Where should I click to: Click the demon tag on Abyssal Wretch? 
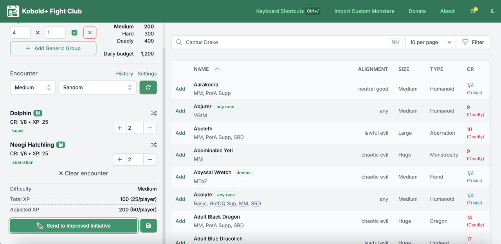[243, 173]
